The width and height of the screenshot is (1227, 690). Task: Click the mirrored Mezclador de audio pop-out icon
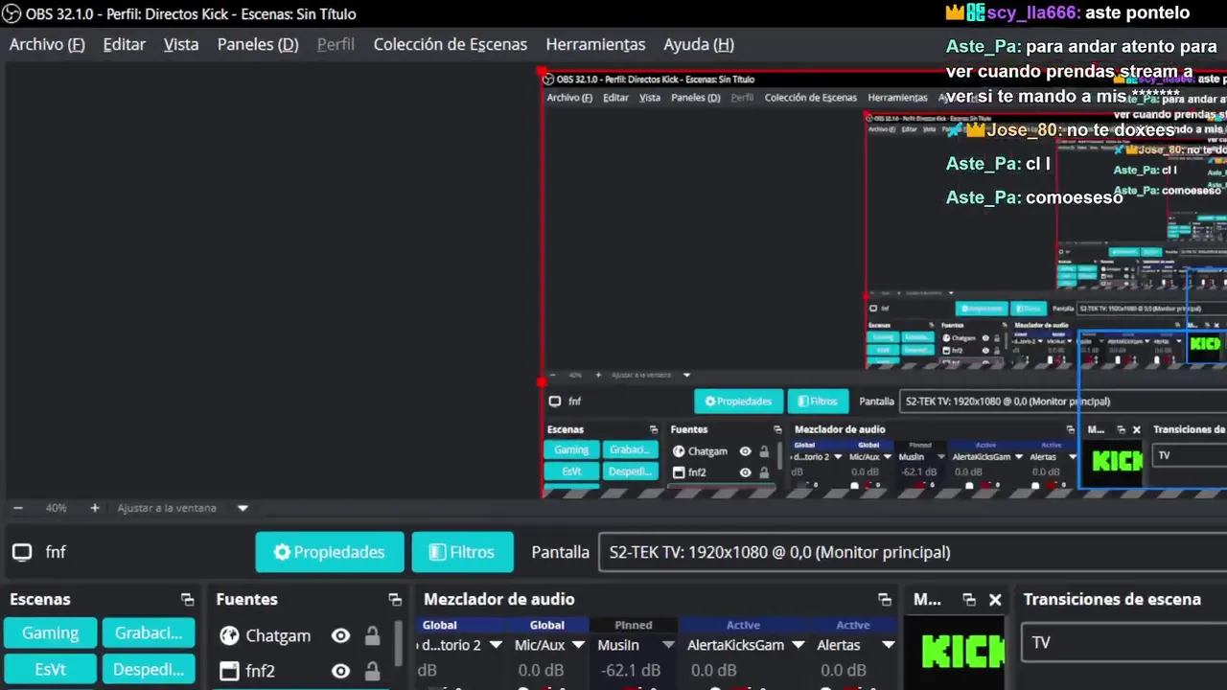pyautogui.click(x=1071, y=429)
